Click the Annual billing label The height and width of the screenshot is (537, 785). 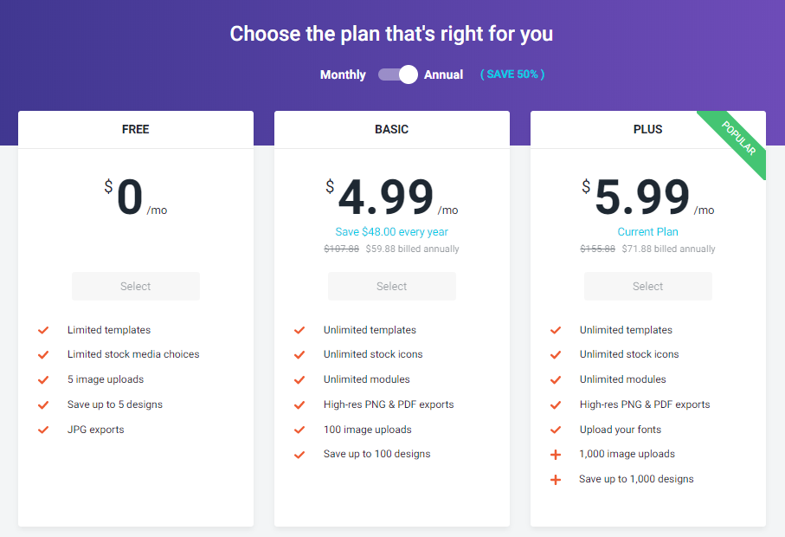pos(443,74)
